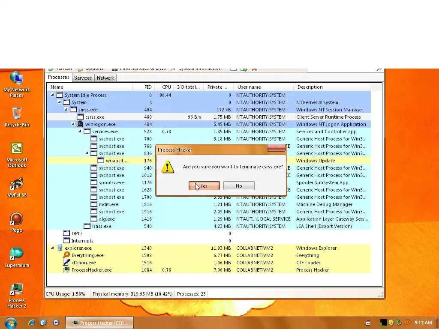The width and height of the screenshot is (439, 329).
Task: Sort by the I/O total column header
Action: (x=189, y=87)
